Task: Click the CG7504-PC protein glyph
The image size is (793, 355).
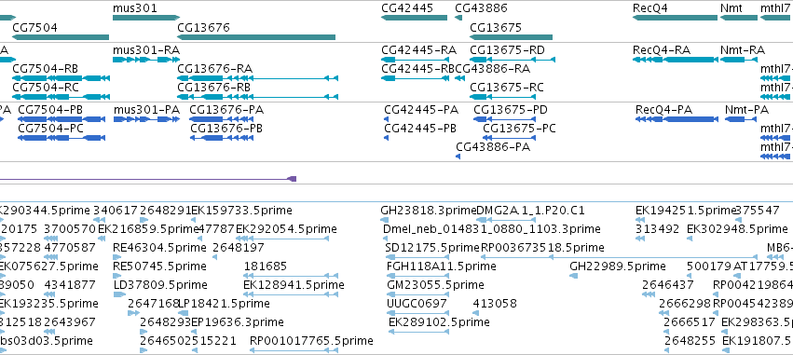Action: 62,138
